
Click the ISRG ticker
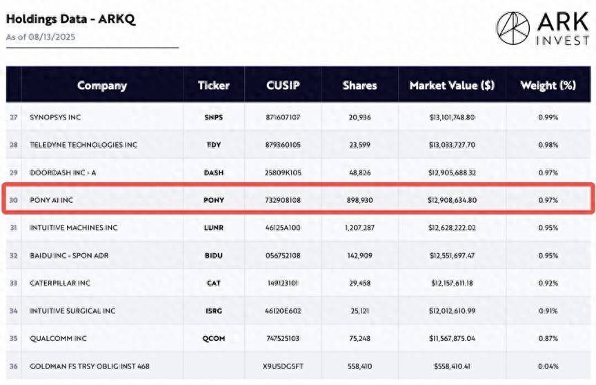pos(214,310)
